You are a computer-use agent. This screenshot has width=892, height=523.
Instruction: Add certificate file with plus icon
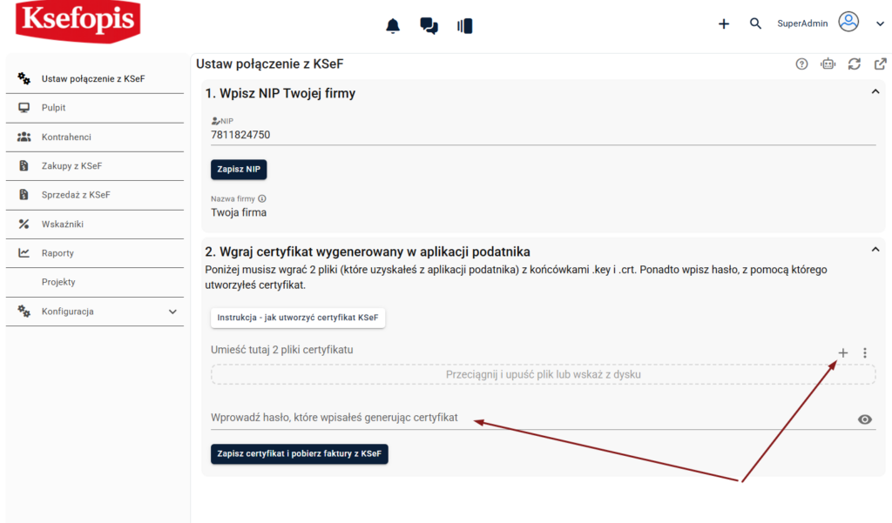tap(842, 352)
